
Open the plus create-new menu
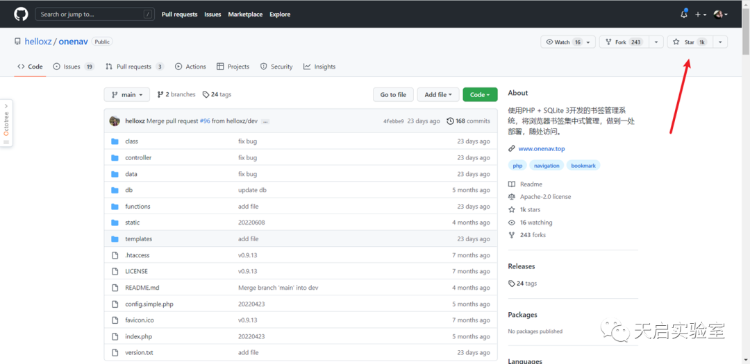point(701,15)
